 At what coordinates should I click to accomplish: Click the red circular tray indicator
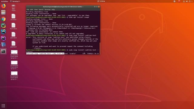179,1
